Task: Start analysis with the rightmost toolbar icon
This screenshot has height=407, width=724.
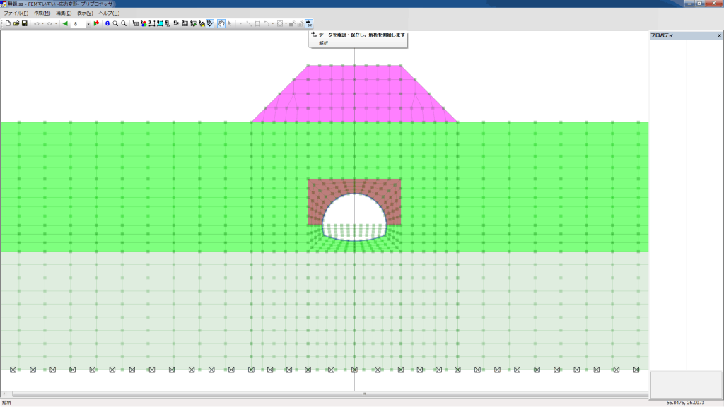Action: pyautogui.click(x=309, y=23)
